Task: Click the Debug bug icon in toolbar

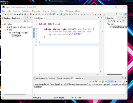Action: [15, 14]
